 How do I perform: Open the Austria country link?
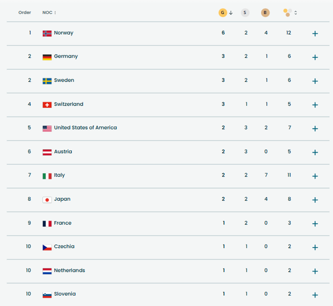click(63, 152)
